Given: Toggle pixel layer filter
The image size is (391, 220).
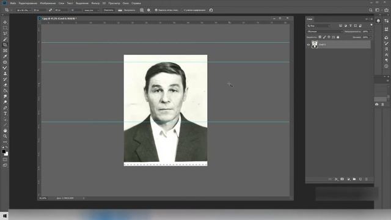Looking at the screenshot, I should tap(341, 26).
